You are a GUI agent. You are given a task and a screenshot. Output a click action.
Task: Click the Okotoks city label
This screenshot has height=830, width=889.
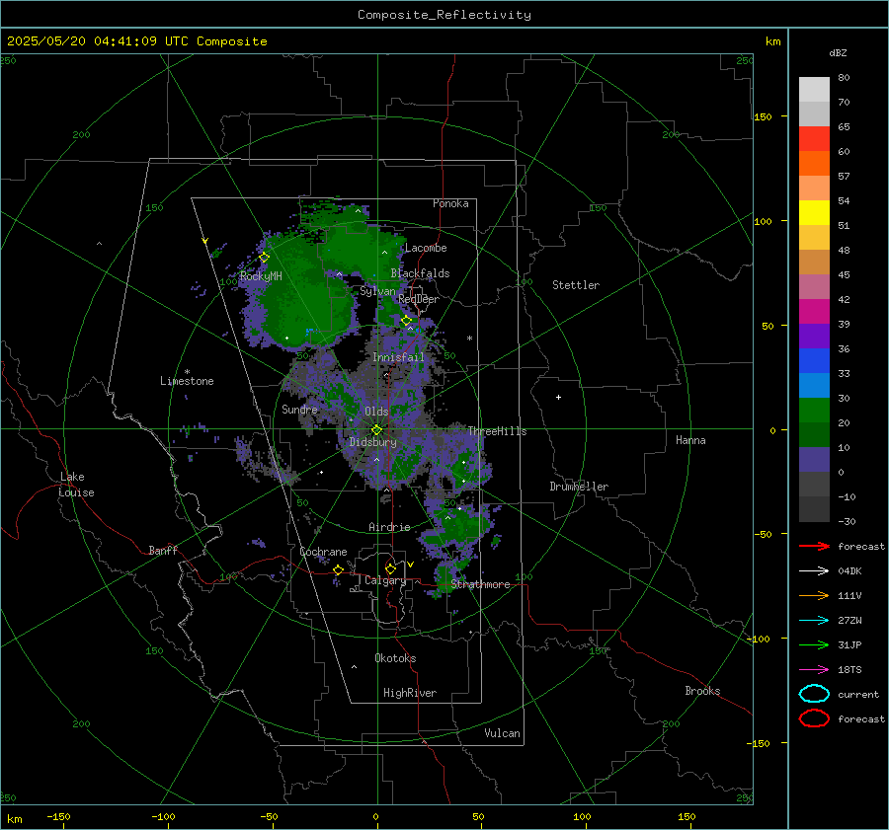pyautogui.click(x=395, y=658)
